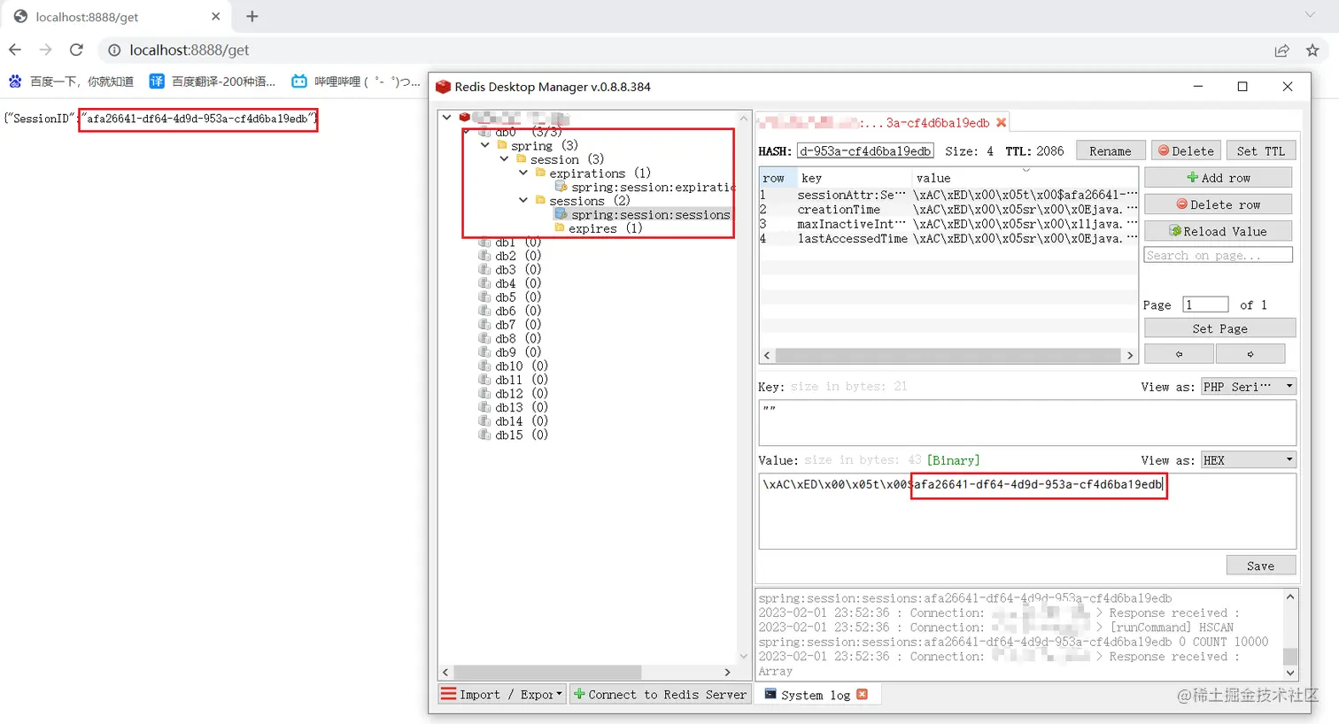This screenshot has height=724, width=1339.
Task: Click Delete row button
Action: tap(1219, 204)
